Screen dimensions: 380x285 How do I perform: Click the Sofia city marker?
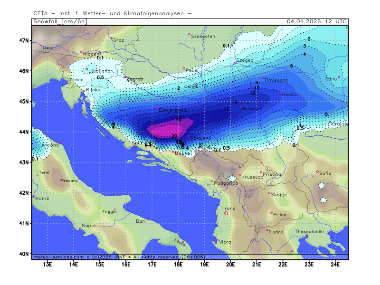318,171
